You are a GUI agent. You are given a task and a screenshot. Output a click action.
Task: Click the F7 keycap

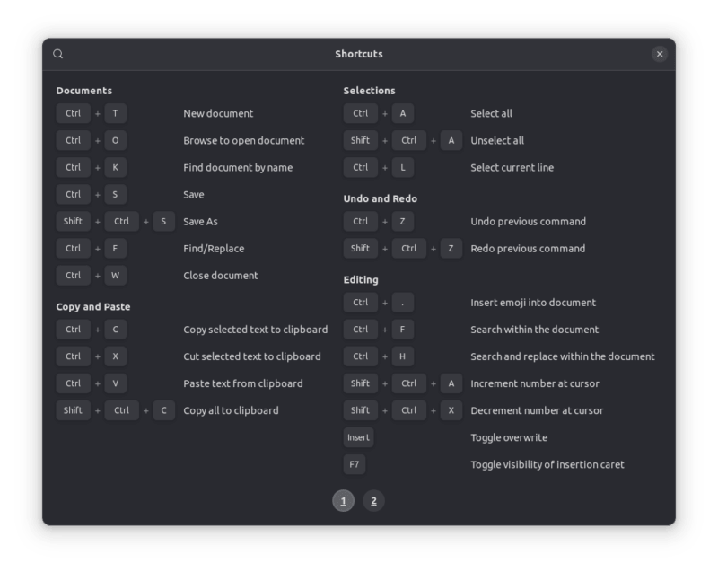(x=355, y=464)
